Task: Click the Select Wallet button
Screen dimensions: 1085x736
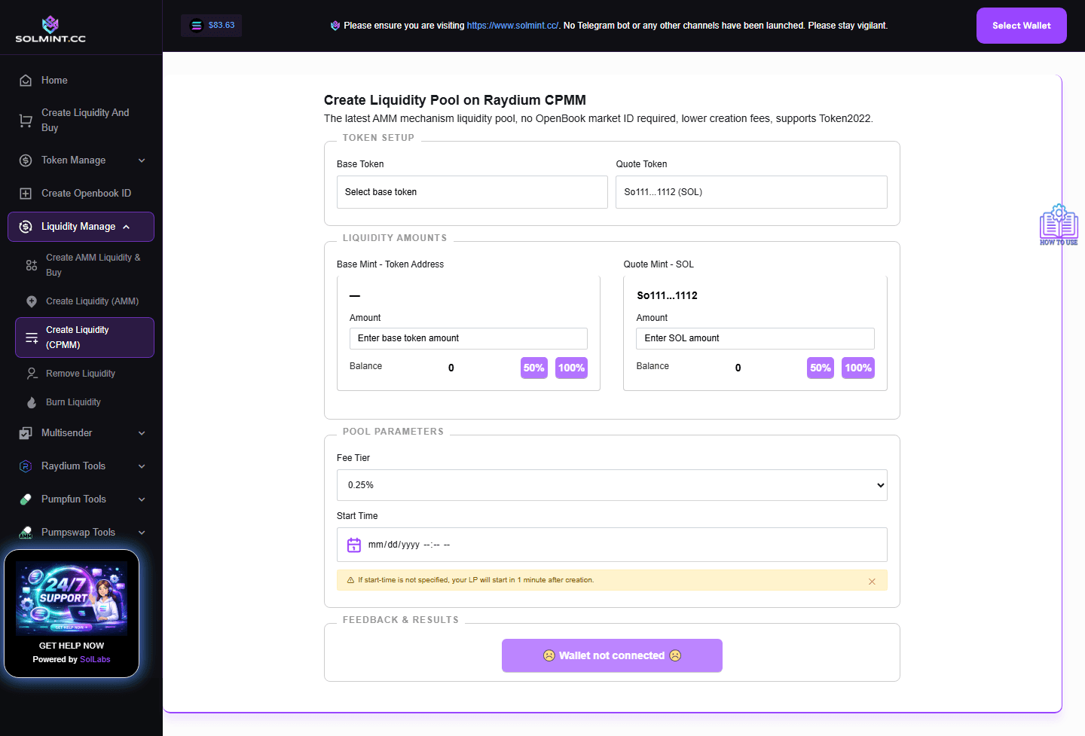Action: (x=1021, y=25)
